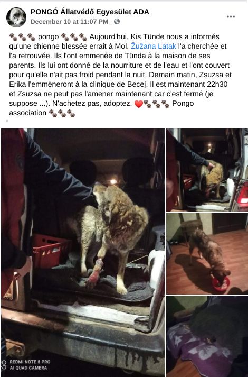Click the post text paragraph body

point(120,75)
